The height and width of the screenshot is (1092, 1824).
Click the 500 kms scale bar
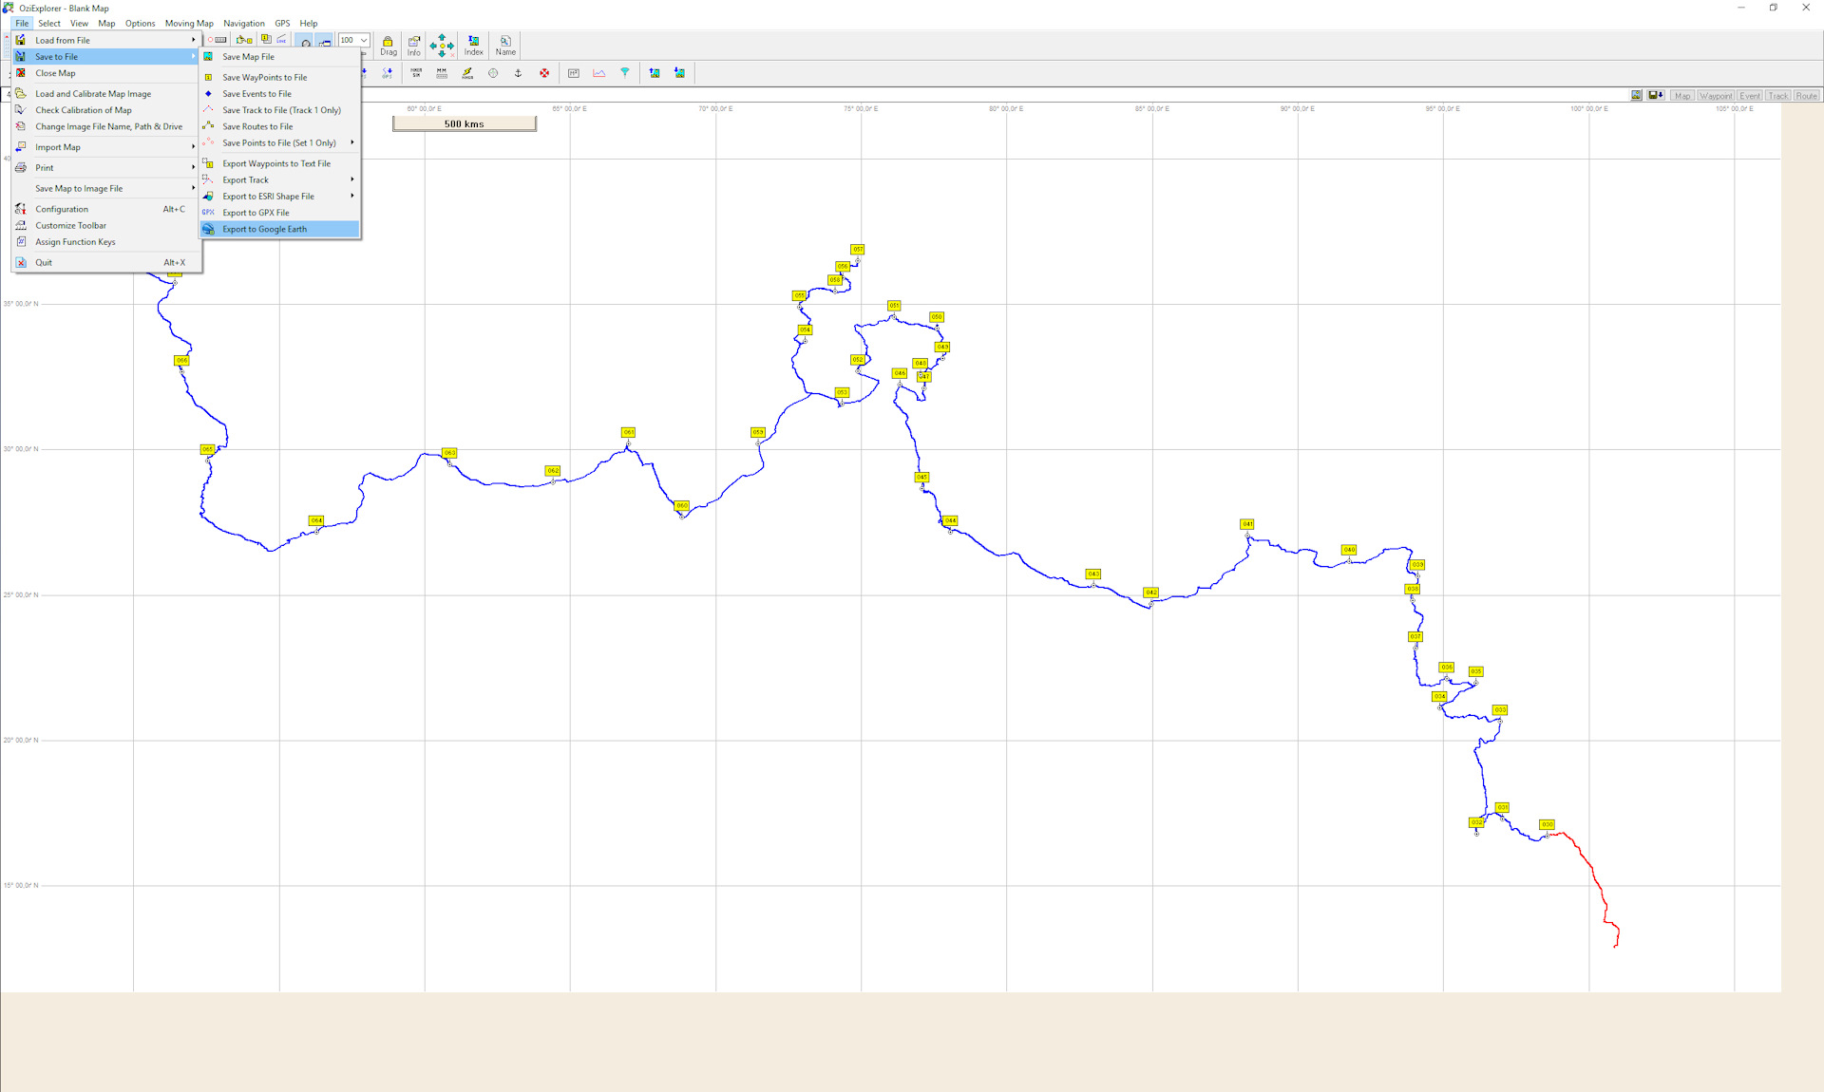click(465, 124)
